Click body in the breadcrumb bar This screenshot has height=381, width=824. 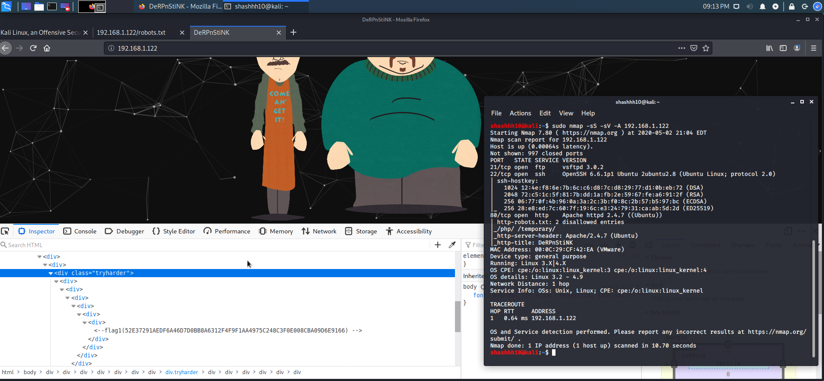tap(30, 372)
